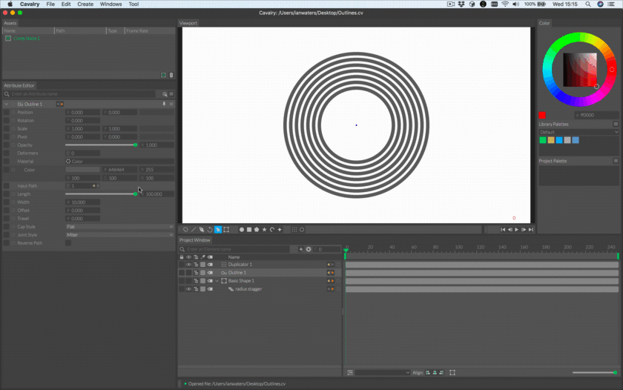This screenshot has height=390, width=623.
Task: Open the File menu
Action: point(50,4)
